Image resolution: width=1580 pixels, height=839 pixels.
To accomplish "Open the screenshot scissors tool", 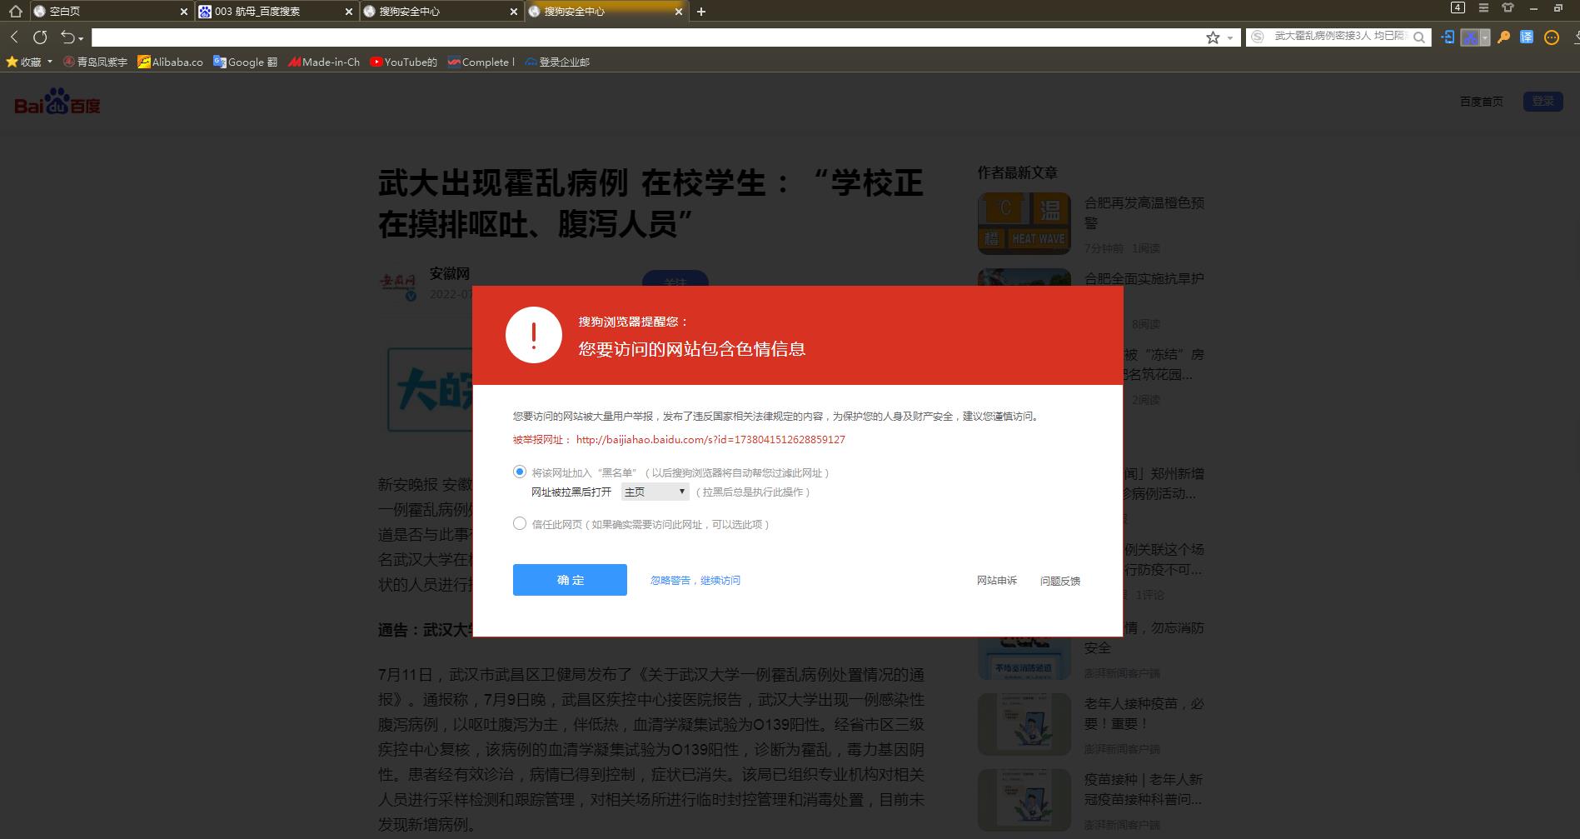I will (x=1471, y=37).
